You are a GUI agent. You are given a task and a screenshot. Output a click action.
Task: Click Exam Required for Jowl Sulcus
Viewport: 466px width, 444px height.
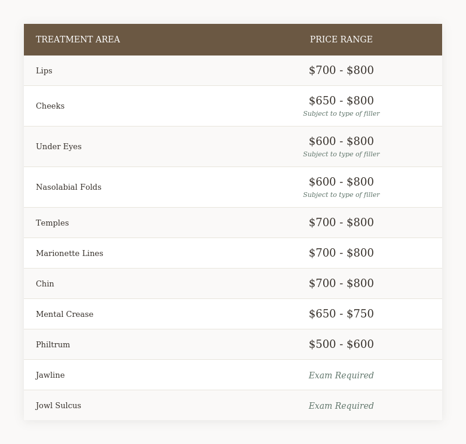pos(341,406)
